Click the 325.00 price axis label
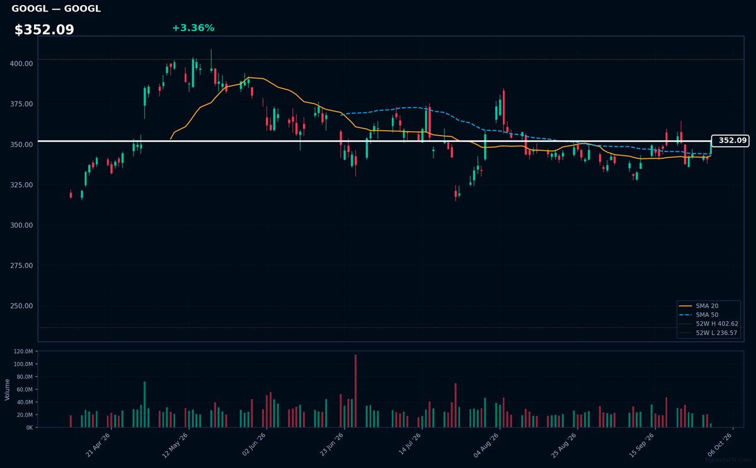 point(21,185)
